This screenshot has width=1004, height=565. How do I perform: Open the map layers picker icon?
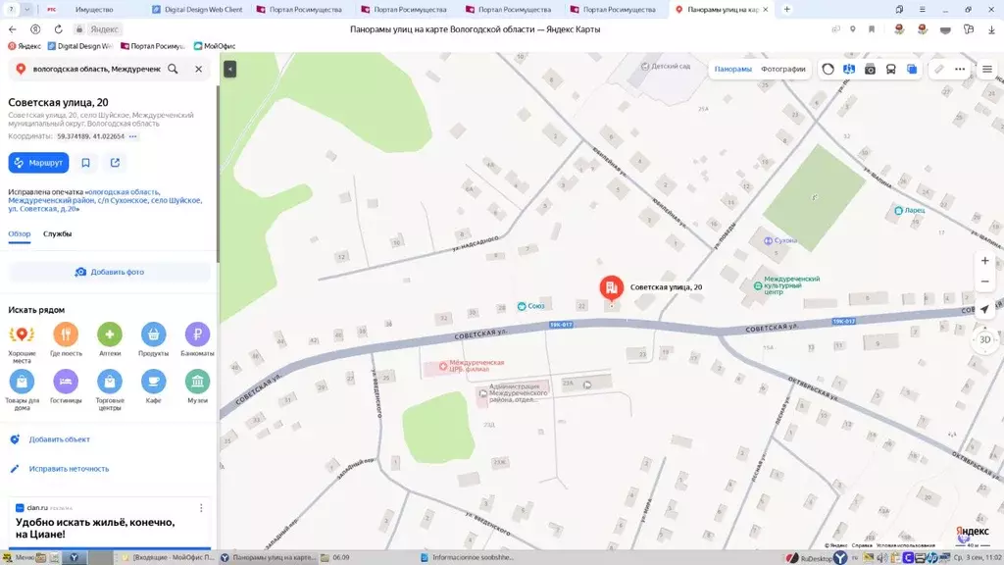click(x=913, y=69)
